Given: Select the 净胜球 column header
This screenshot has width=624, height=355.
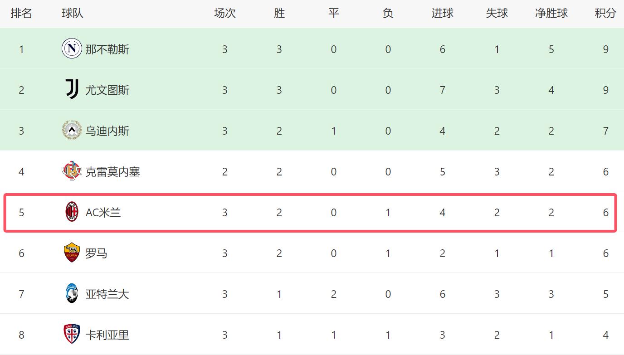Looking at the screenshot, I should (551, 14).
